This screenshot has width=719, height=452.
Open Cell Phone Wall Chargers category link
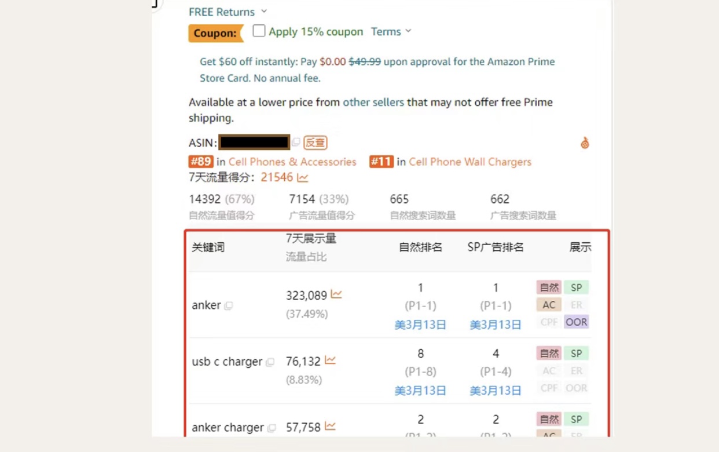coord(470,162)
